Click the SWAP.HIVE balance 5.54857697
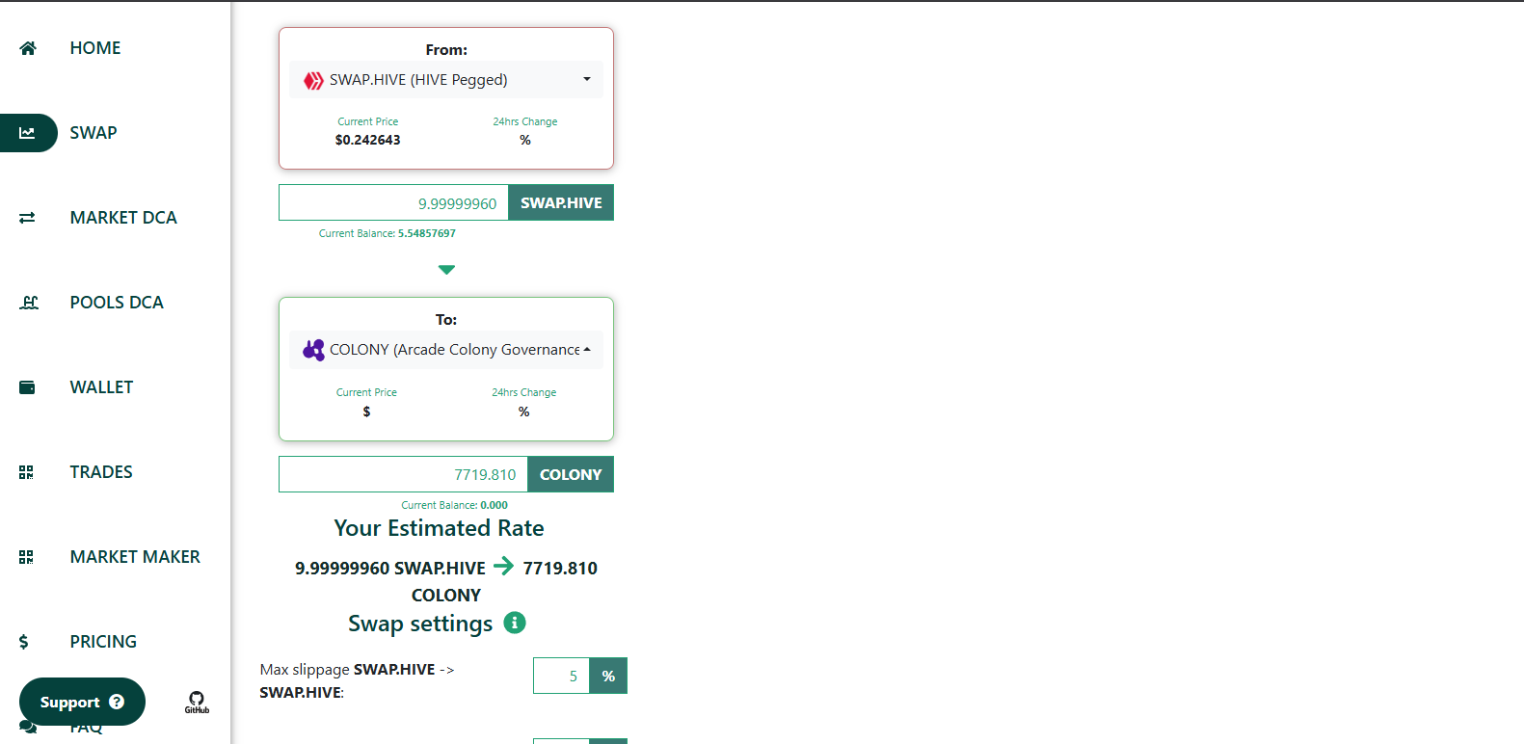The height and width of the screenshot is (744, 1524). click(x=427, y=233)
